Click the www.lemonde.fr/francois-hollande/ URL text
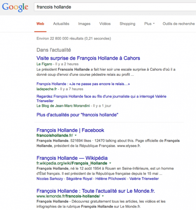The height and width of the screenshot is (210, 196). tap(68, 196)
